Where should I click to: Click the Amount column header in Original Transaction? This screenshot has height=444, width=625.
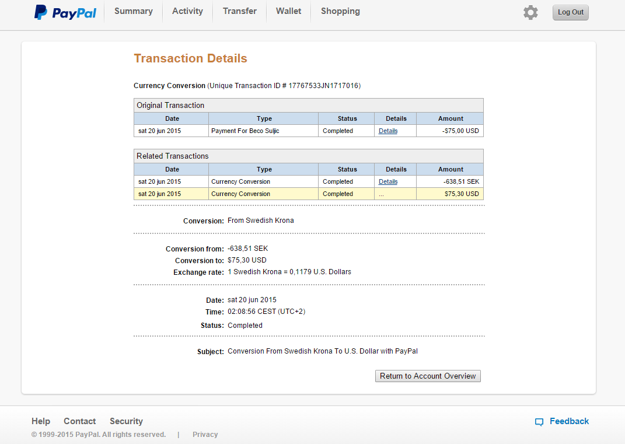[451, 118]
